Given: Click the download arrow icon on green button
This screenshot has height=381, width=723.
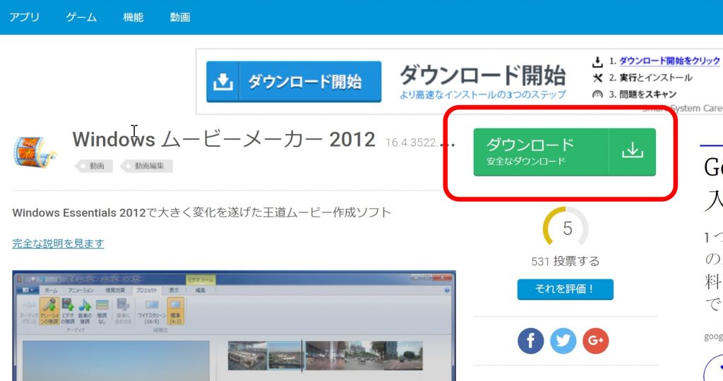Looking at the screenshot, I should point(632,150).
